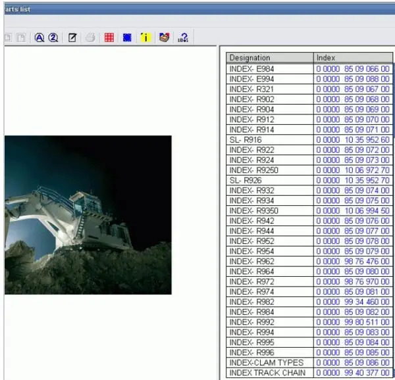This screenshot has width=395, height=380.
Task: Click index value 0 0000 85 09 086 00
Action: 353,363
